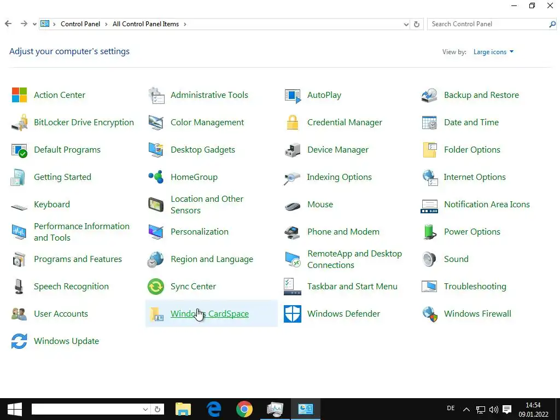Open the Device Manager icon
560x420 pixels.
(x=293, y=150)
